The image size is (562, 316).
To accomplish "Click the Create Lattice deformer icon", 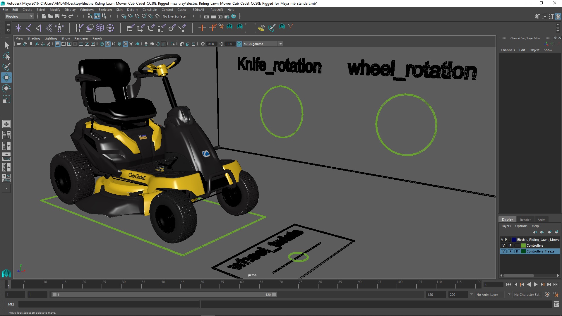I will [100, 28].
